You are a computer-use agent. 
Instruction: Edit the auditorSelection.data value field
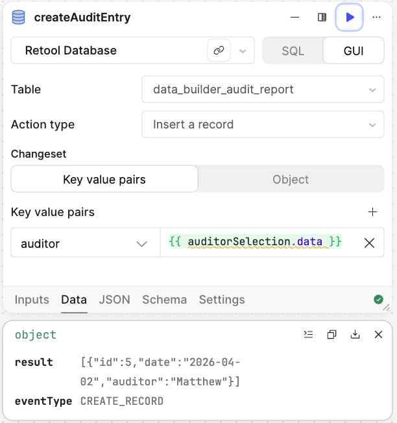tap(259, 243)
